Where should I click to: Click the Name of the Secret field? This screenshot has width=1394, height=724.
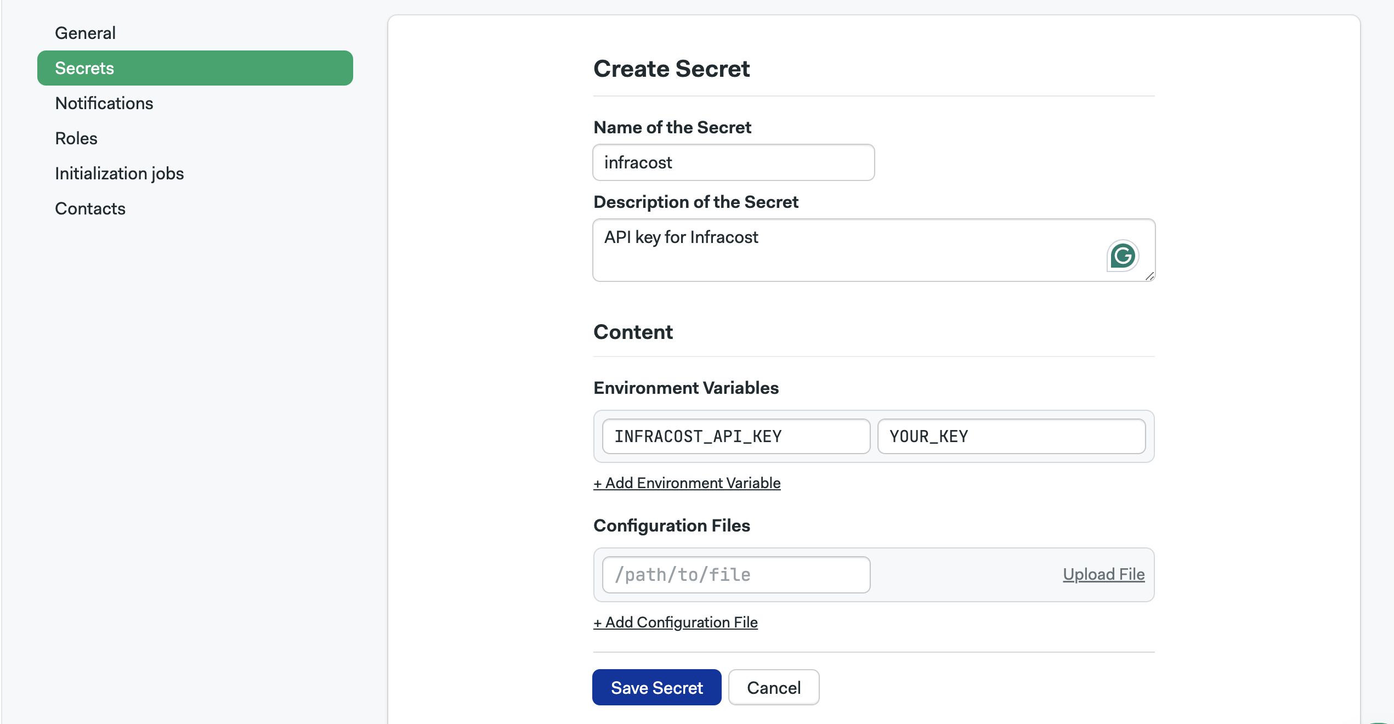point(734,162)
